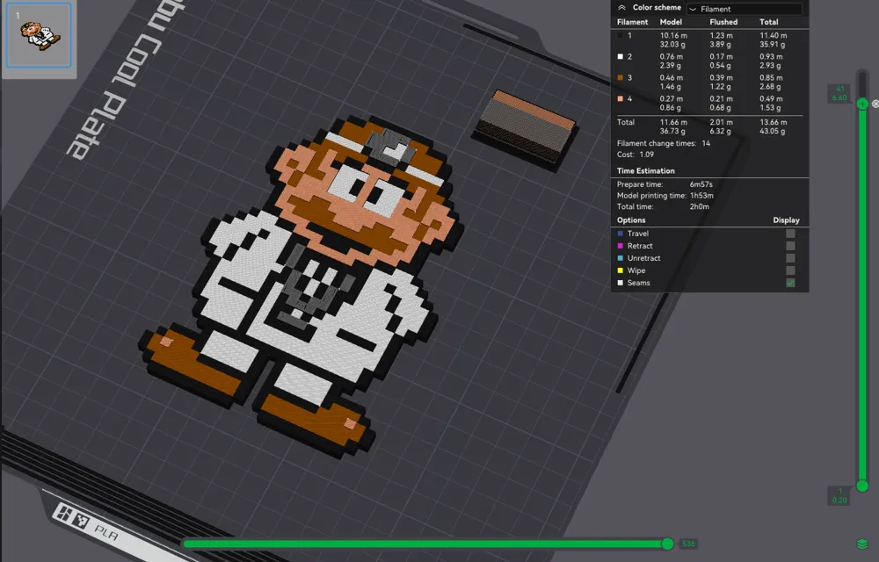
Task: Select the white filament 2 swatch
Action: (621, 55)
